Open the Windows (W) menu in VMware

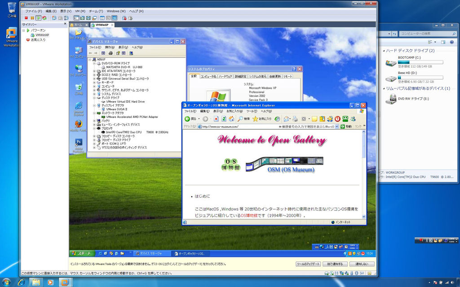click(x=116, y=11)
